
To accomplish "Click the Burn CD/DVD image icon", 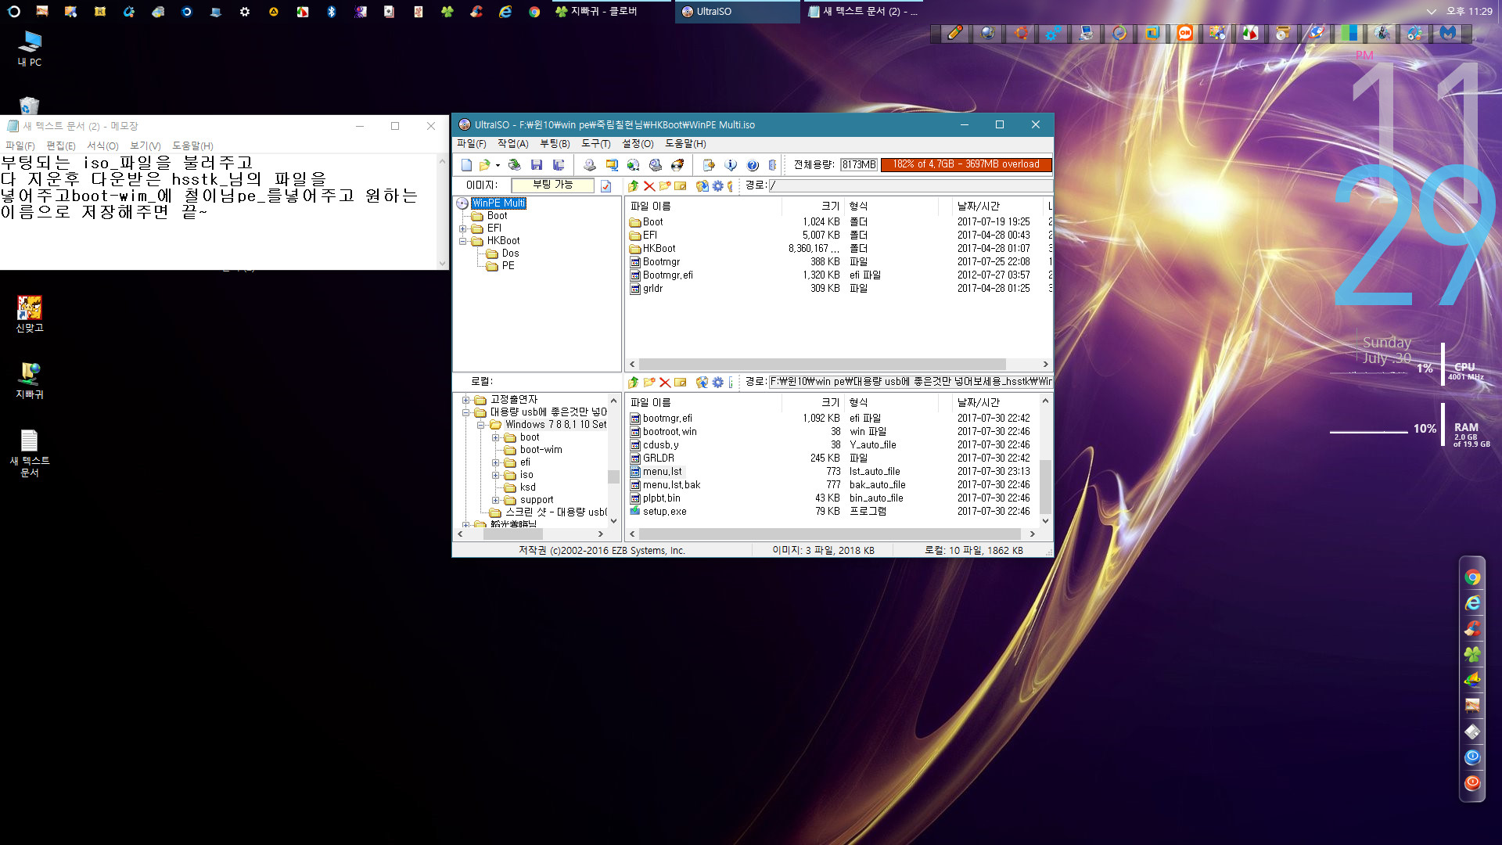I will (x=677, y=165).
